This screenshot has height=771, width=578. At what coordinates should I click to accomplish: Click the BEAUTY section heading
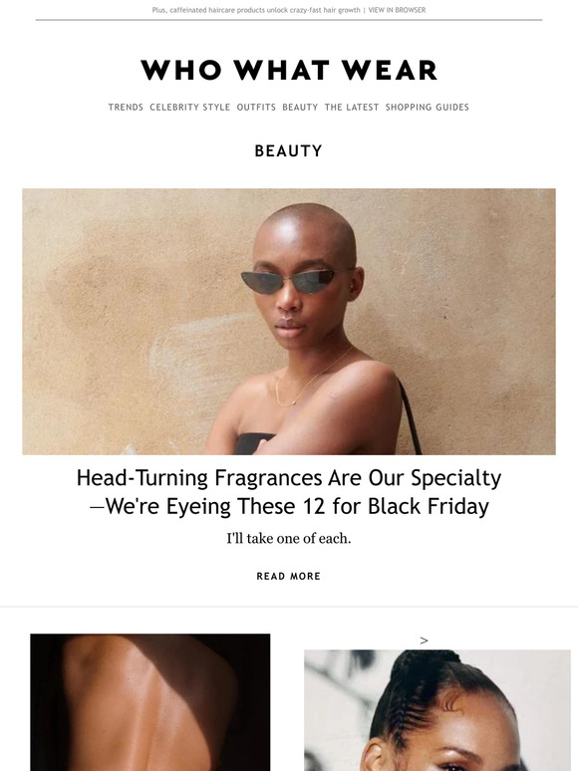pos(289,151)
